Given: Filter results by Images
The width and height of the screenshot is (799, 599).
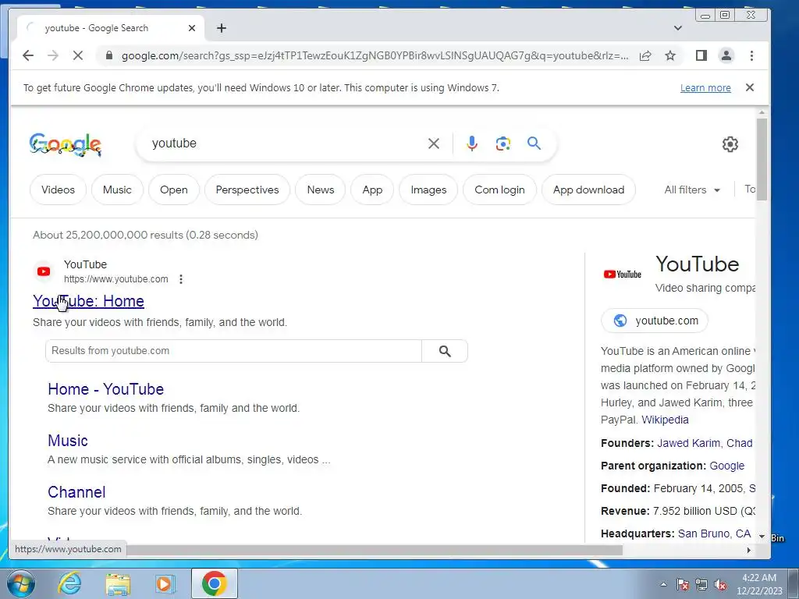Looking at the screenshot, I should pyautogui.click(x=428, y=190).
